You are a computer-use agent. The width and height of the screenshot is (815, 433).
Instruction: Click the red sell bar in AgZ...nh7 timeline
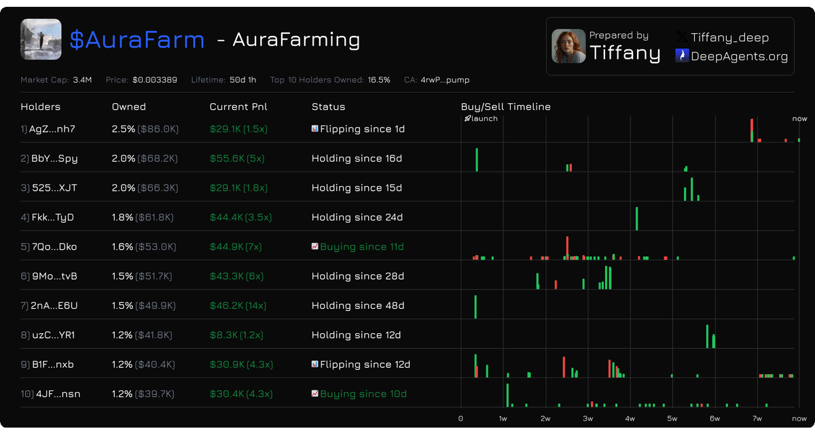(752, 126)
